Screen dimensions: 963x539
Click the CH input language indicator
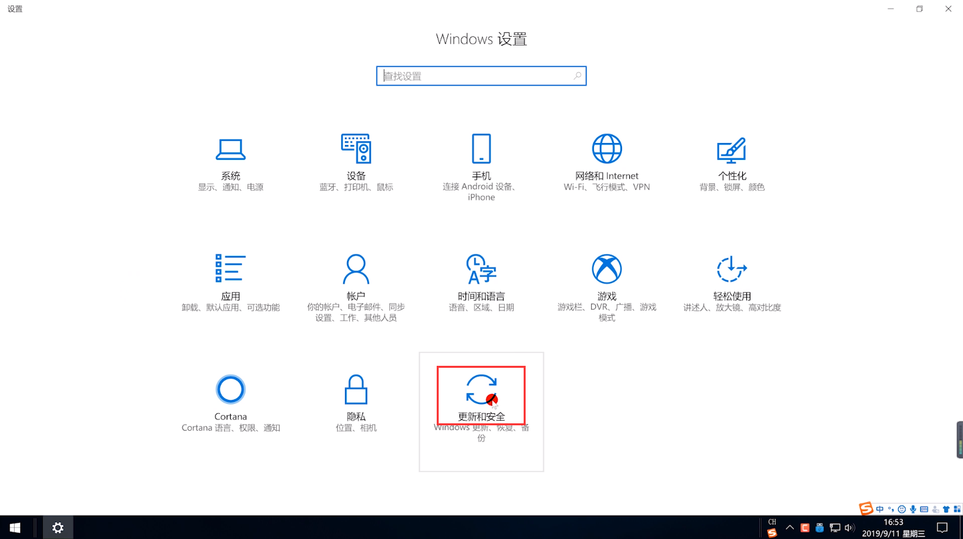772,522
